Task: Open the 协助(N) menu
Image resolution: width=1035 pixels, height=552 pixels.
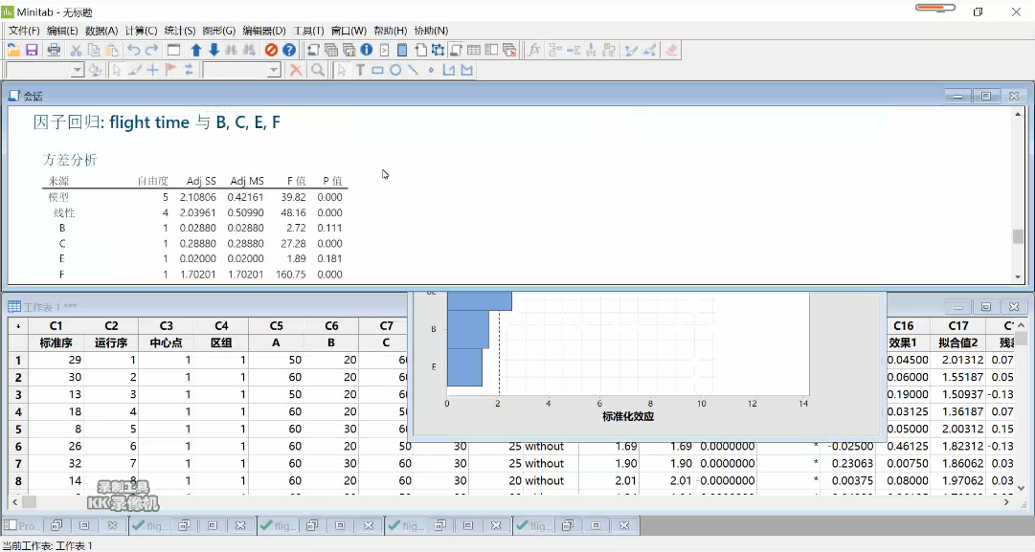Action: point(431,31)
